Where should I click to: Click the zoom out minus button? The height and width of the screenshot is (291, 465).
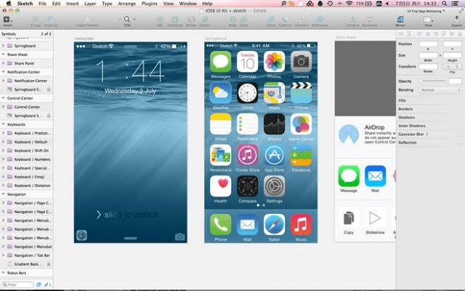[x=120, y=20]
